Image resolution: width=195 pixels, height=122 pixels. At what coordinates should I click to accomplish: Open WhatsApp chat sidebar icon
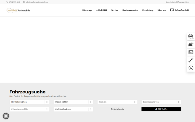point(191,68)
